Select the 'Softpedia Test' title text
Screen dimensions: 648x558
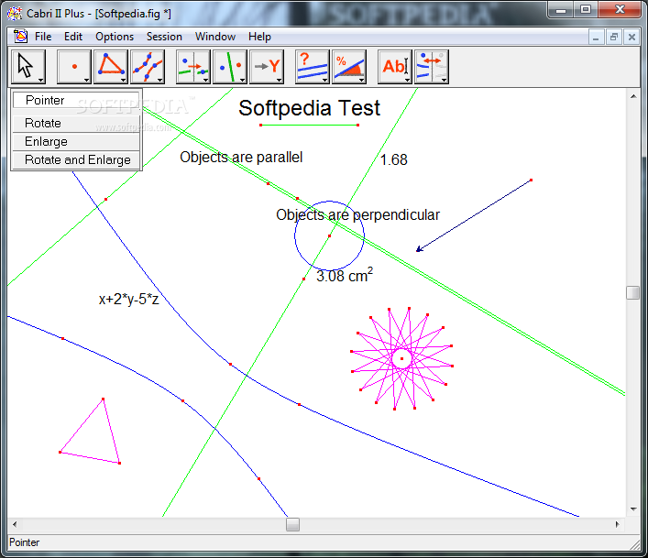pos(309,108)
